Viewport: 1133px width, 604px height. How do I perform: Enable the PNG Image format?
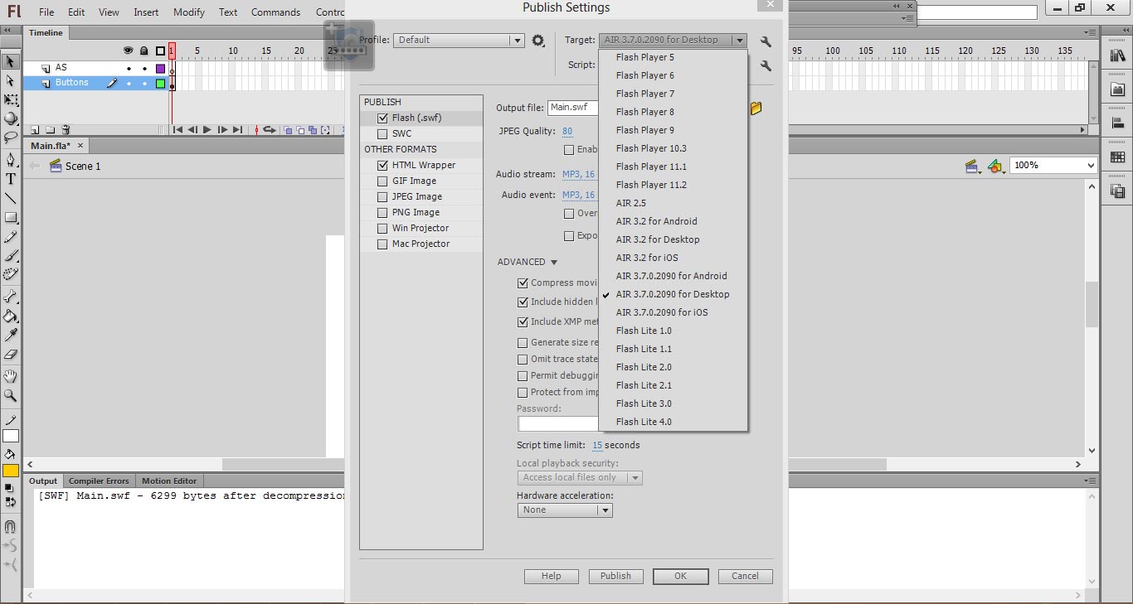[x=382, y=213]
